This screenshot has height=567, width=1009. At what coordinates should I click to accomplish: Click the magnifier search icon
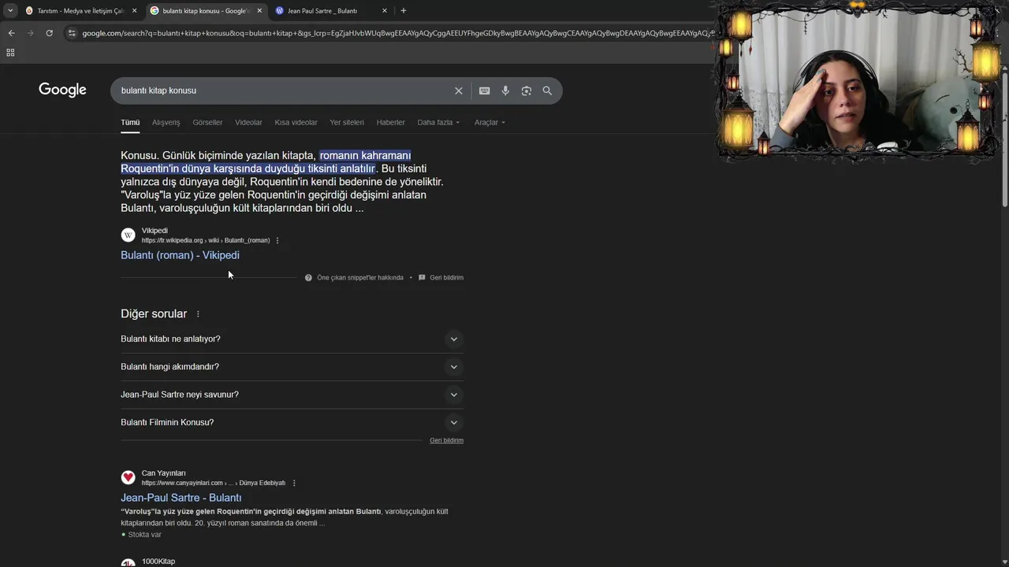pos(547,91)
